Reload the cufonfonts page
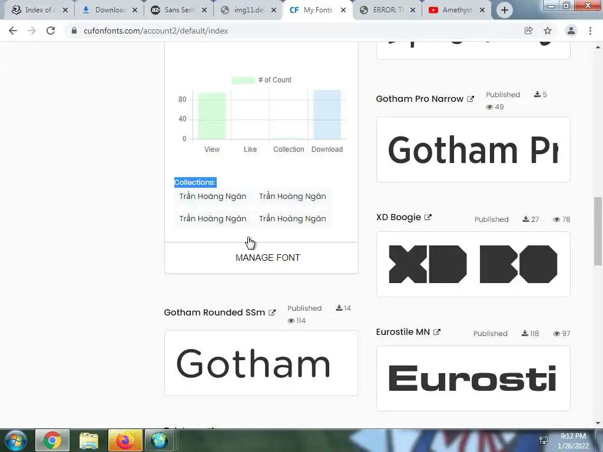Screen dimensions: 603x452 51,31
